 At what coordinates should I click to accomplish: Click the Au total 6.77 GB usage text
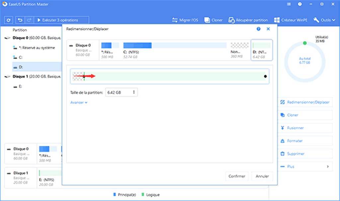(x=305, y=61)
